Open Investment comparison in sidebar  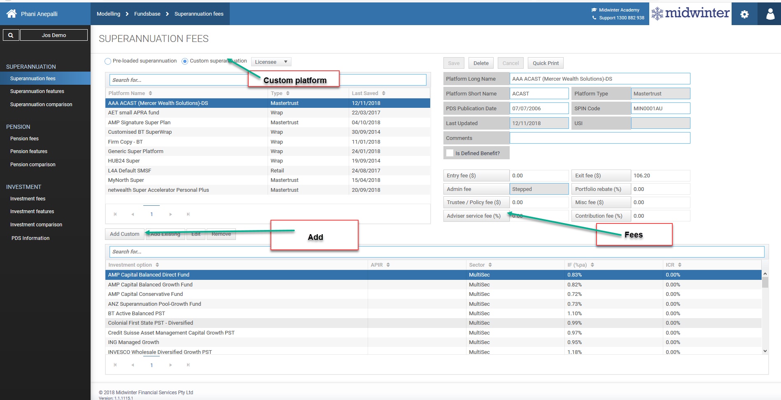pyautogui.click(x=36, y=225)
